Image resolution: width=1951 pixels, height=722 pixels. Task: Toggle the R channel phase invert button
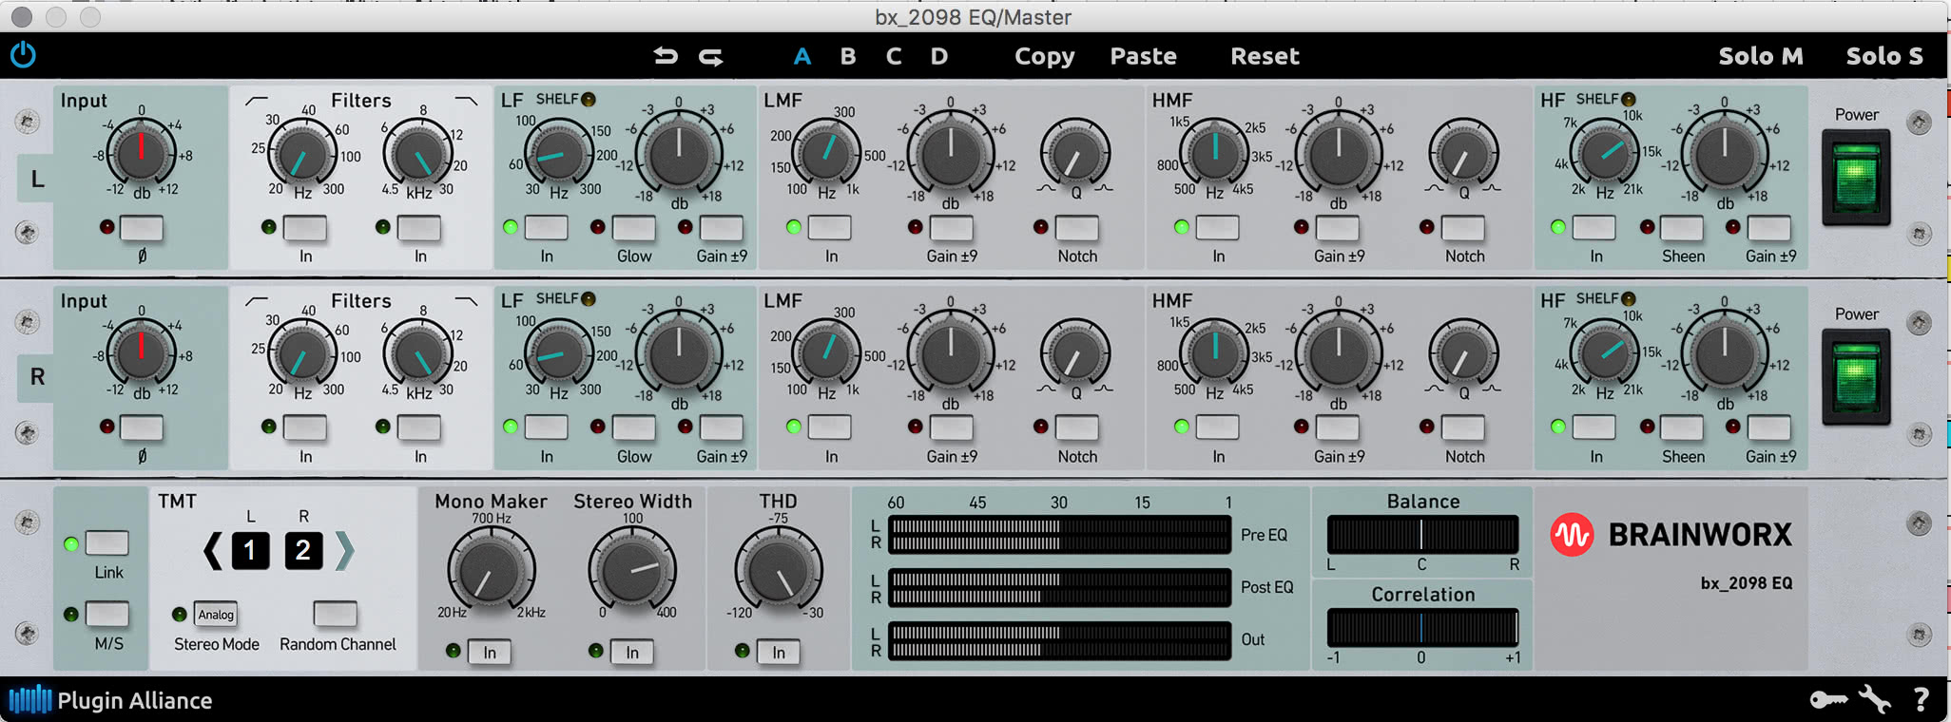[142, 428]
